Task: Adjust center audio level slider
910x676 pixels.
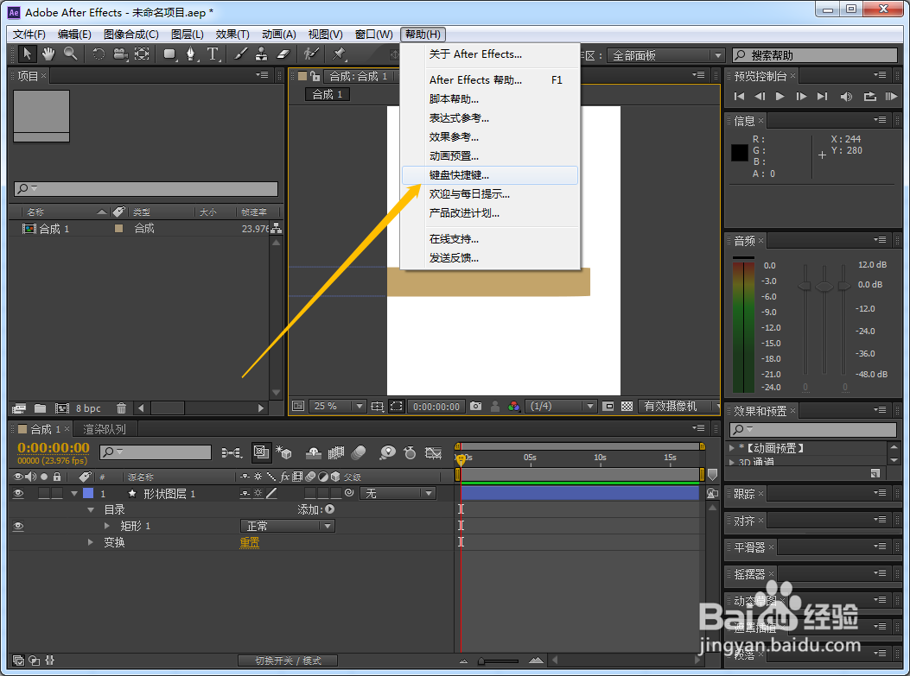Action: click(824, 287)
